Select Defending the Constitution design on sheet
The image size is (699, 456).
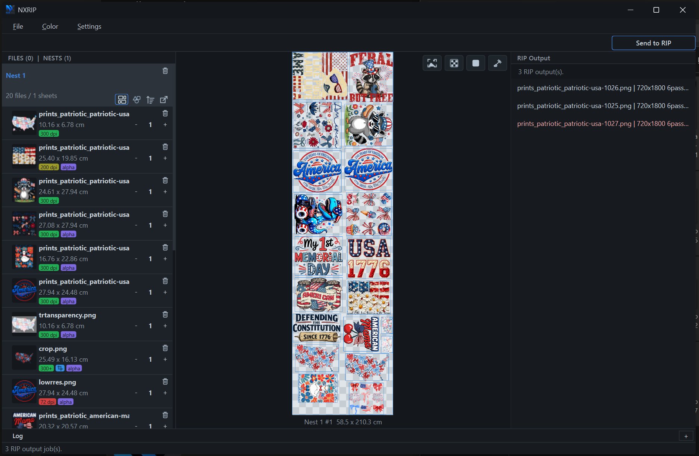pos(317,327)
